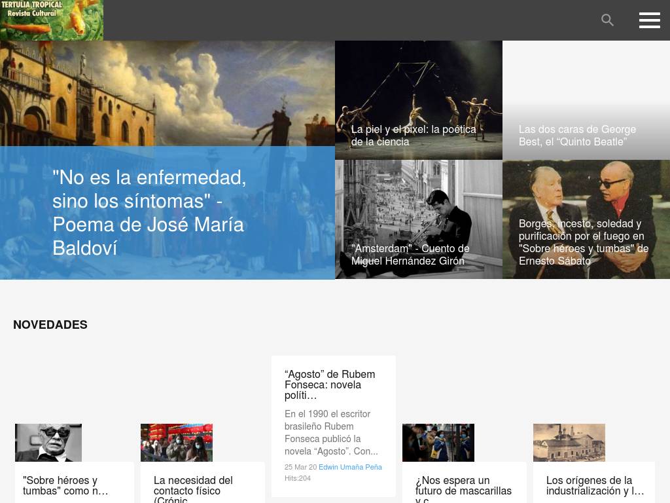Click the Novedades section heading
Viewport: 670px width, 503px height.
click(50, 325)
